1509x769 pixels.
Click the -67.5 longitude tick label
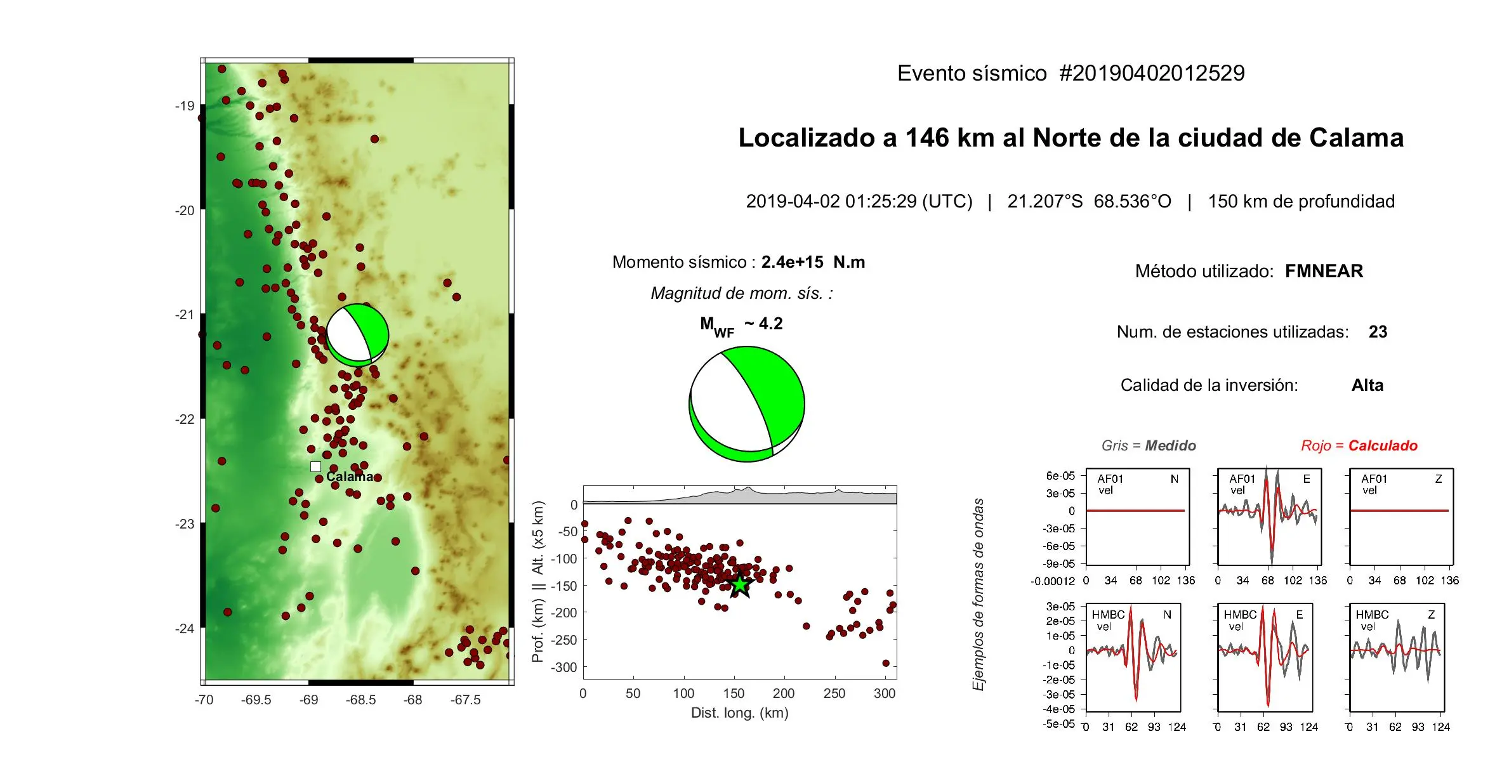point(465,700)
